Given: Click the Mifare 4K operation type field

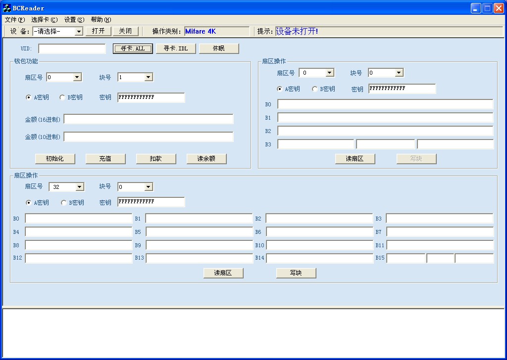Looking at the screenshot, I should pos(217,31).
